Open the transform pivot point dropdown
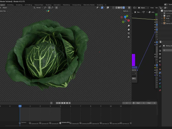Viewport: 172px width, 129px height. pos(46,8)
